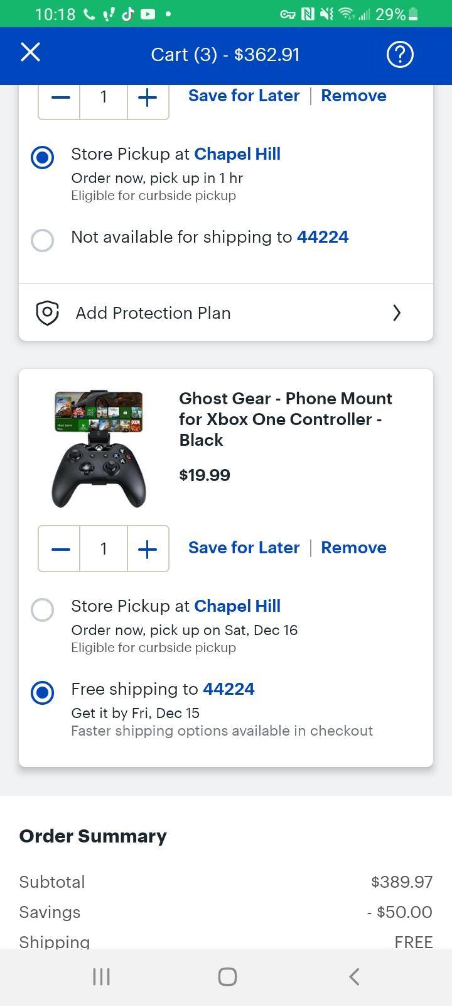This screenshot has width=452, height=1006.
Task: Expand Add Protection Plan with the chevron
Action: (x=397, y=312)
